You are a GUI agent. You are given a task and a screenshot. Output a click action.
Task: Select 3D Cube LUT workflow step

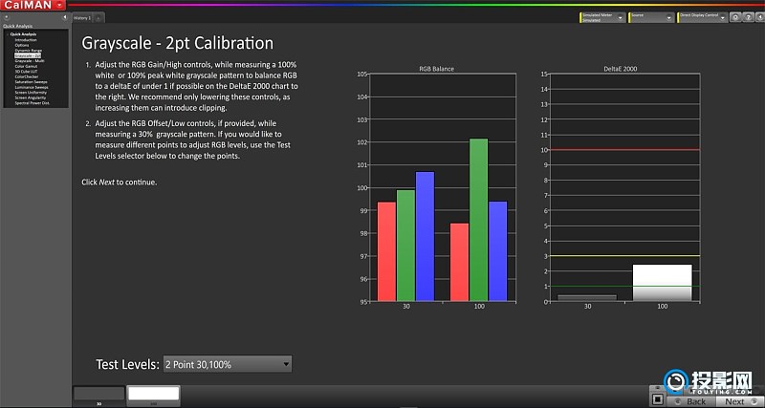pyautogui.click(x=26, y=71)
